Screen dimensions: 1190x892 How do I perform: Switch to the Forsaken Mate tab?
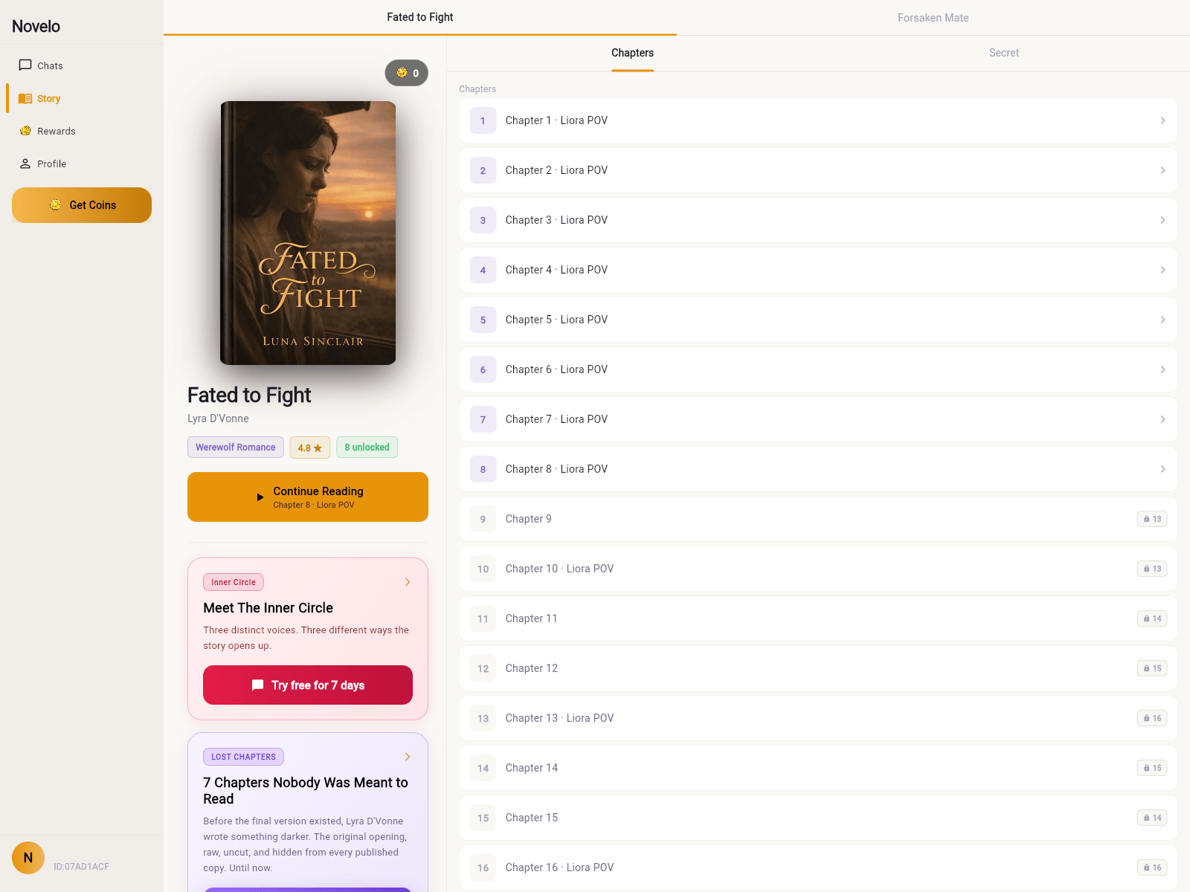[933, 18]
